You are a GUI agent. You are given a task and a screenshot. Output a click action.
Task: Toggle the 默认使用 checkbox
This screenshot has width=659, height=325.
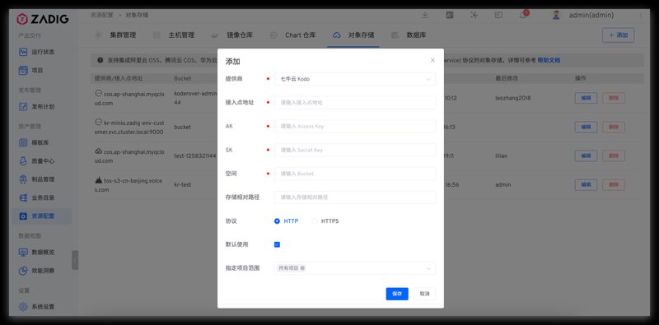277,244
